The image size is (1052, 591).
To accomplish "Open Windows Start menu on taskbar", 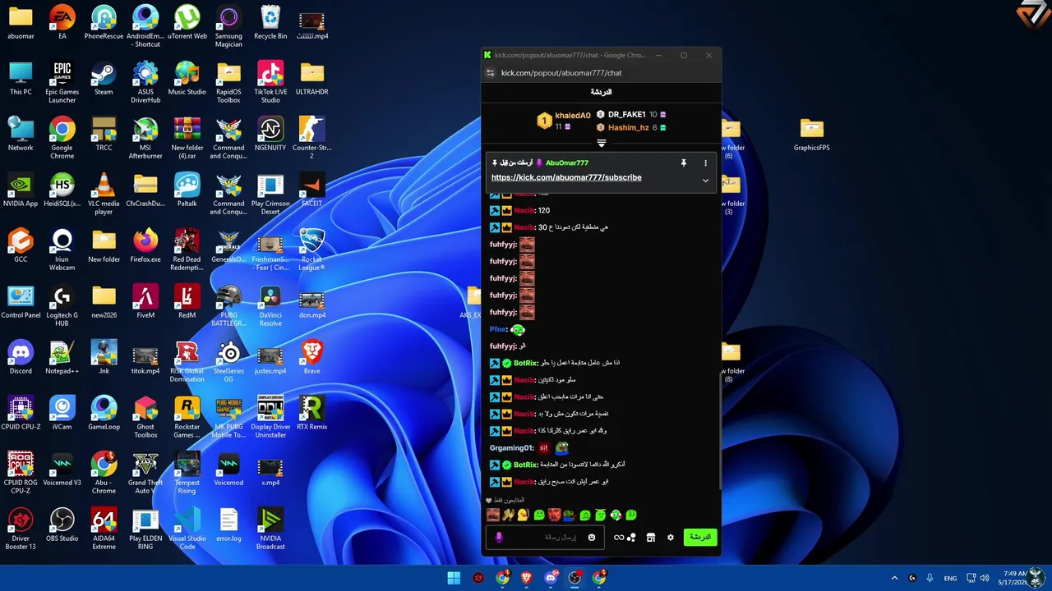I will click(x=454, y=578).
